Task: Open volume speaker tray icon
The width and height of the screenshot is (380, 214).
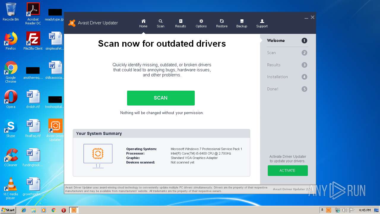Action: point(344,210)
